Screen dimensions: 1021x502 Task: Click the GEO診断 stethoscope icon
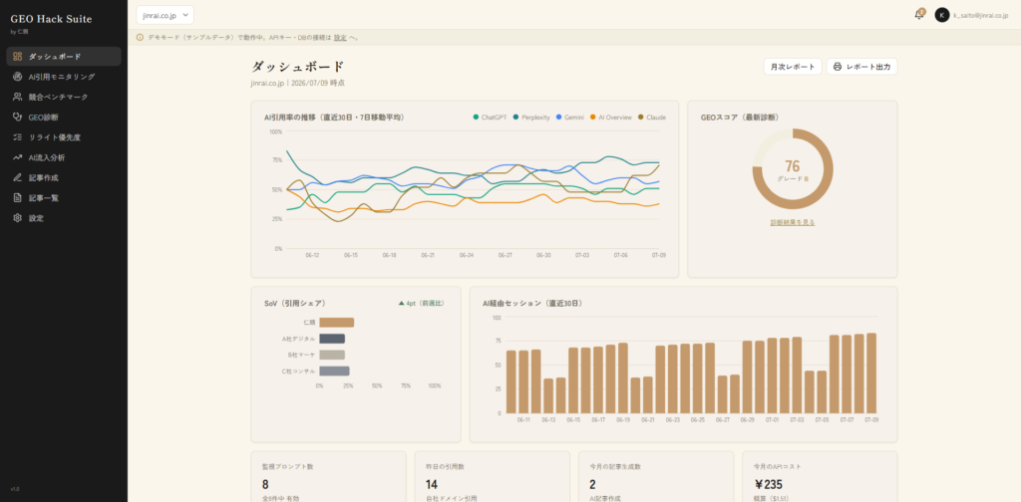pyautogui.click(x=18, y=118)
